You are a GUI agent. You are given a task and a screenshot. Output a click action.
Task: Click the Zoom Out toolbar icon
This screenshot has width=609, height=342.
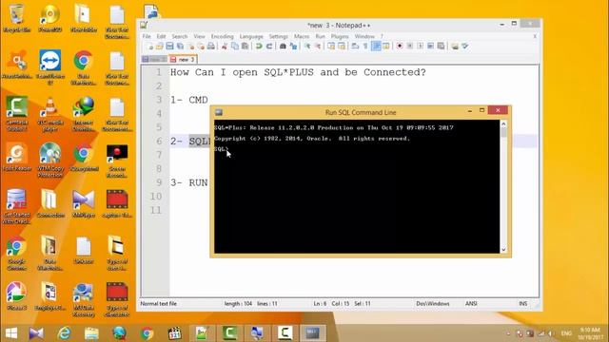click(317, 47)
